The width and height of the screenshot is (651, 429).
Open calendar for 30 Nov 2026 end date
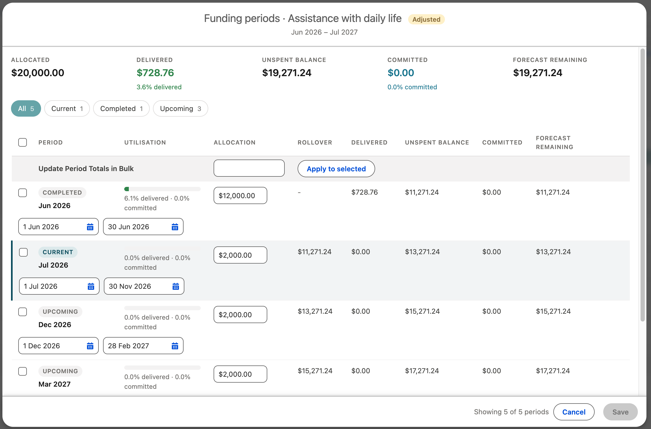coord(176,286)
